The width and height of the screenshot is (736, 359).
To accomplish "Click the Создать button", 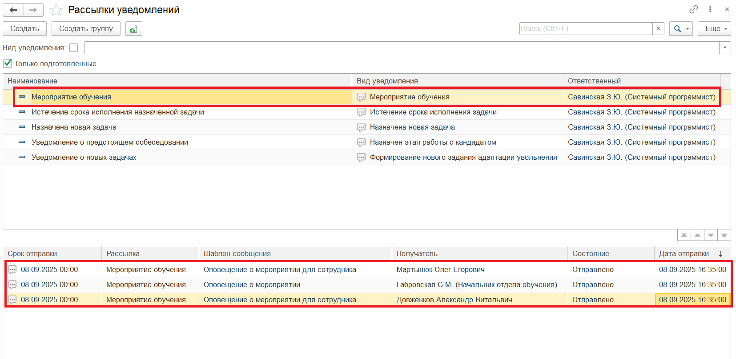I will (25, 29).
